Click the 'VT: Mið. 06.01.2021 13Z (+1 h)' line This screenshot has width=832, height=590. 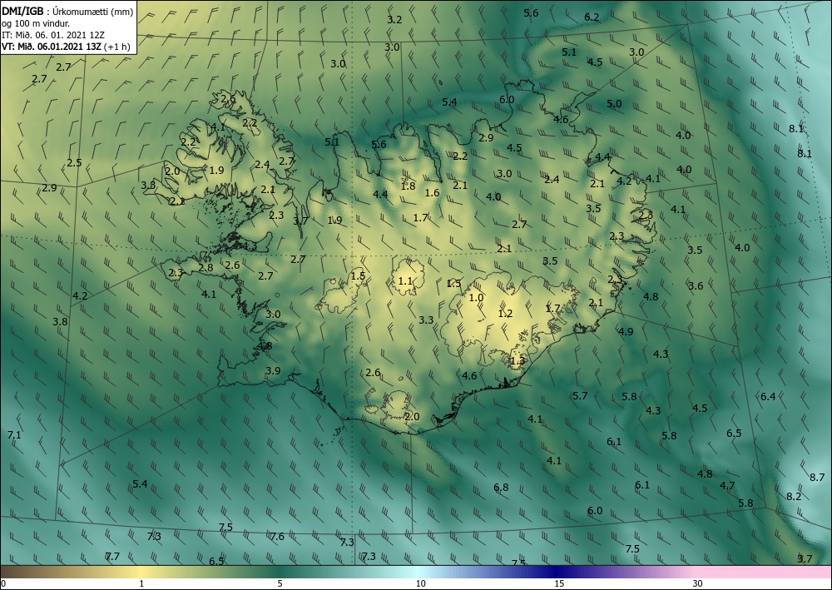pos(66,46)
